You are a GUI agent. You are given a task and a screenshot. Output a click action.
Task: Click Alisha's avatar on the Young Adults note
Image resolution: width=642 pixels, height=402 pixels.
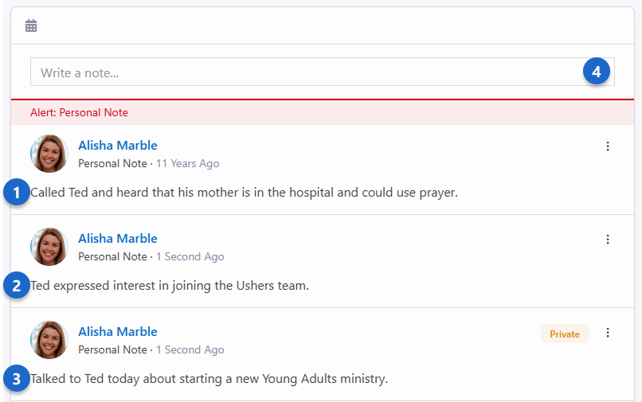pos(49,340)
